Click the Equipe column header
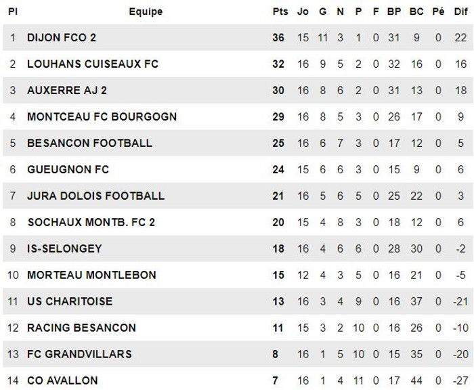This screenshot has width=474, height=390. (x=146, y=12)
